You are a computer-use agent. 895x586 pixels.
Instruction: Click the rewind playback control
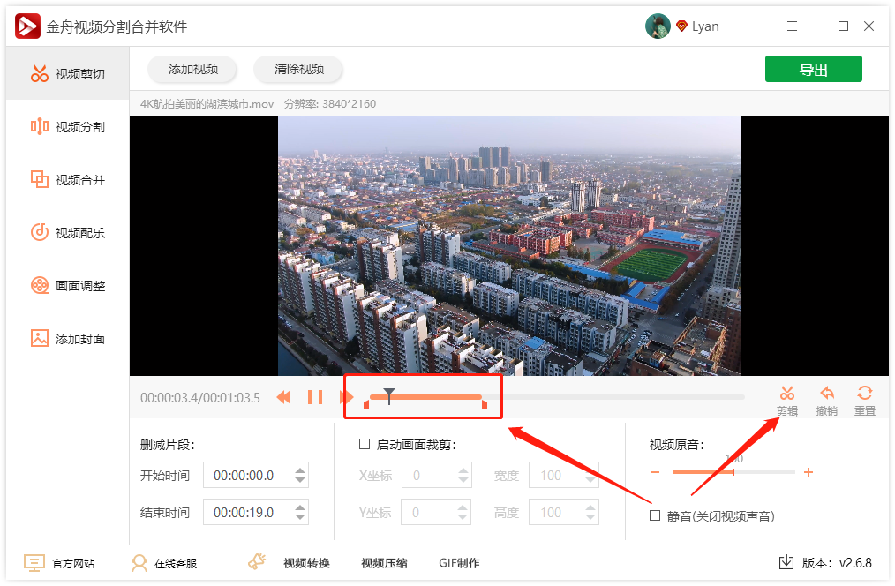[283, 397]
